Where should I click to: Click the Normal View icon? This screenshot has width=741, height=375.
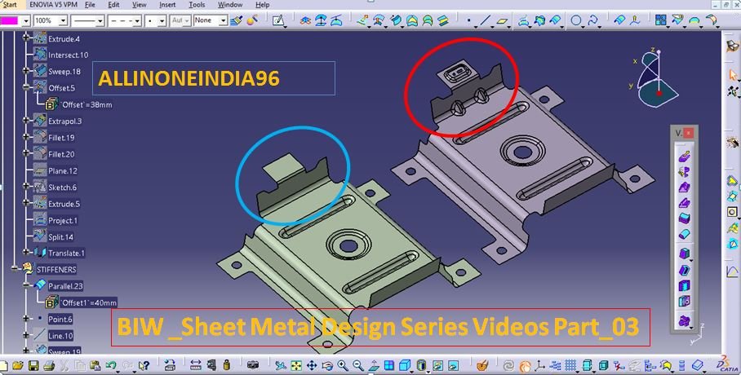(373, 365)
